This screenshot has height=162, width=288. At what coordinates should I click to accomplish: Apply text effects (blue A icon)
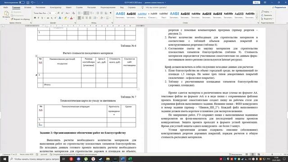coord(60,18)
